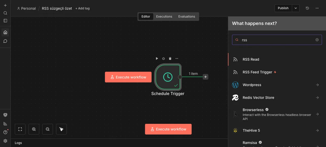Expand TheHive 5 node arrow
Screen dimensions: 326x147
click(x=317, y=131)
